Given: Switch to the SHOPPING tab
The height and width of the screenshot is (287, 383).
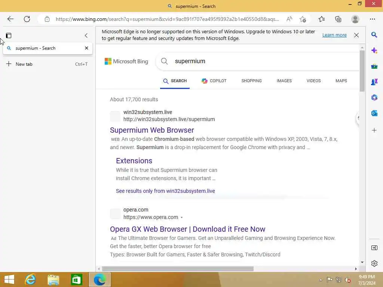Looking at the screenshot, I should click(251, 81).
